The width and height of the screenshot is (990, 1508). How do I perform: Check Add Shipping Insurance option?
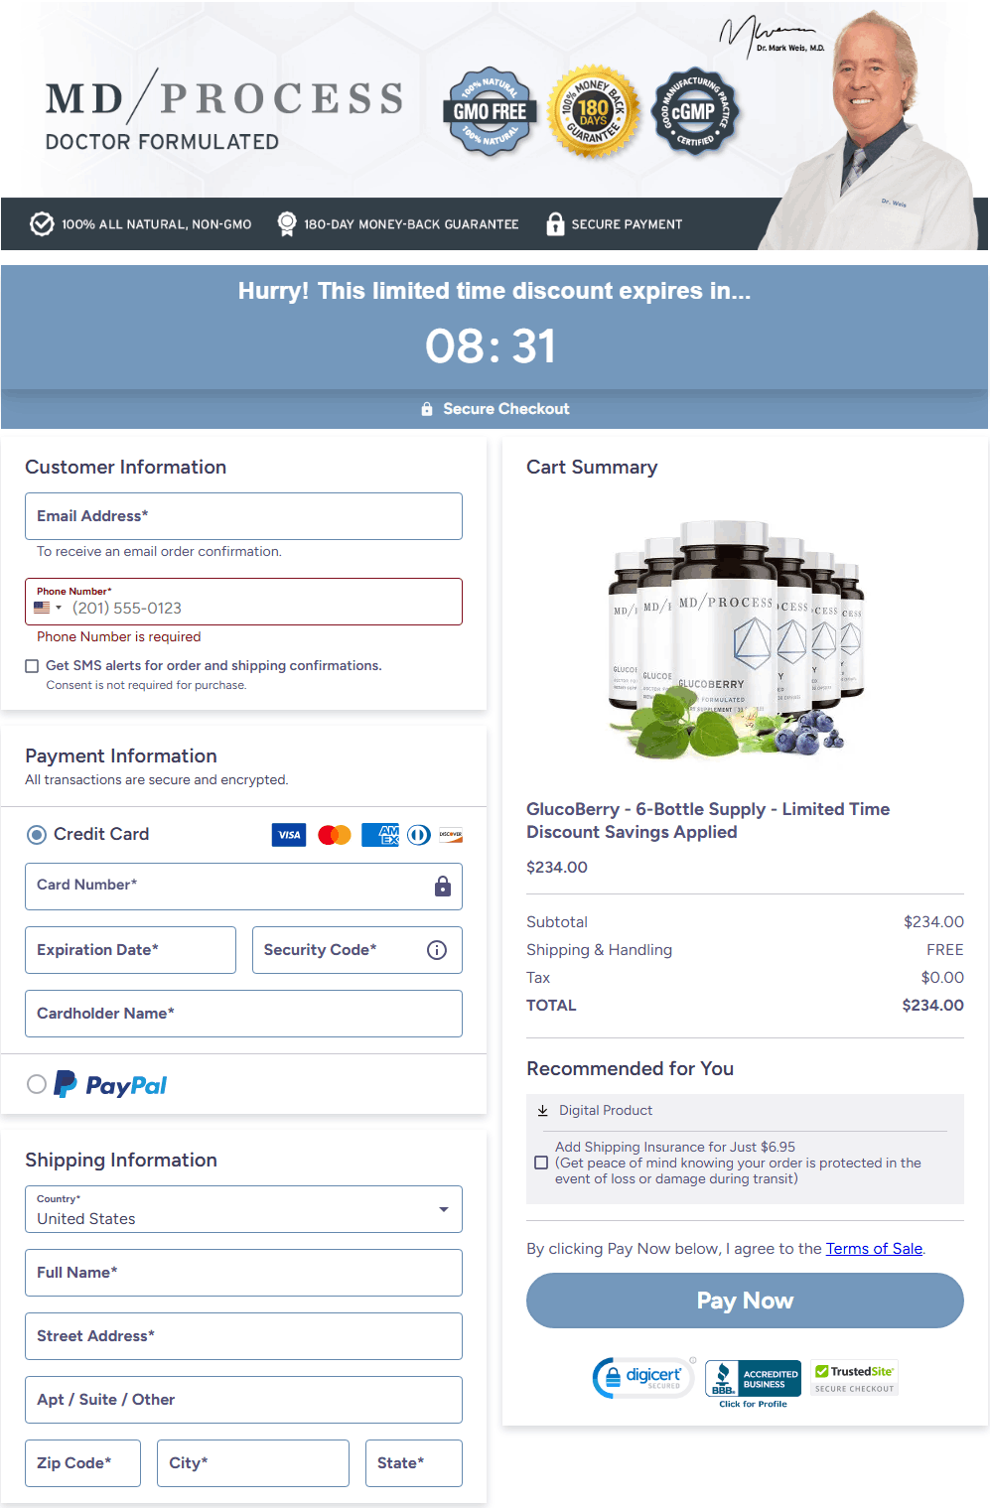[541, 1163]
